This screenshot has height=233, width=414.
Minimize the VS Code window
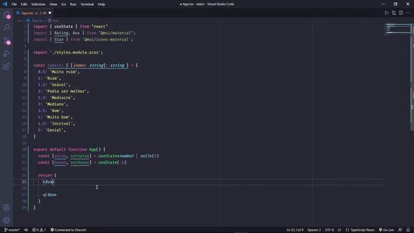(x=383, y=5)
